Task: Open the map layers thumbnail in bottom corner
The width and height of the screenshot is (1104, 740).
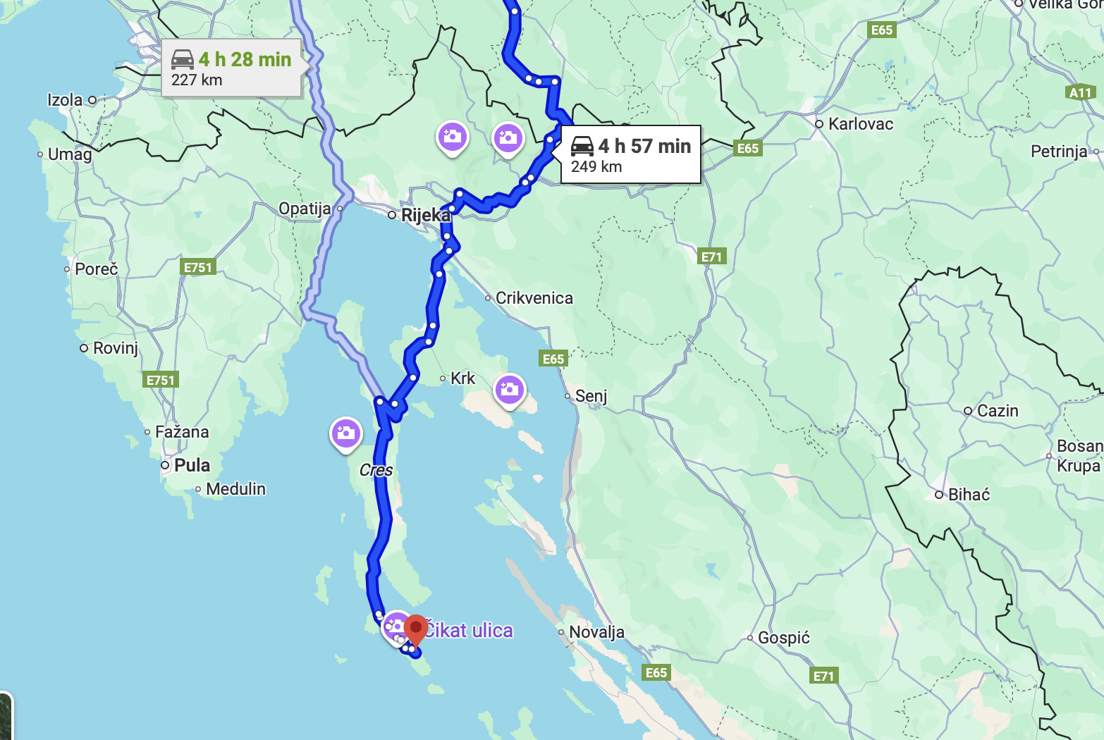Action: [6, 717]
